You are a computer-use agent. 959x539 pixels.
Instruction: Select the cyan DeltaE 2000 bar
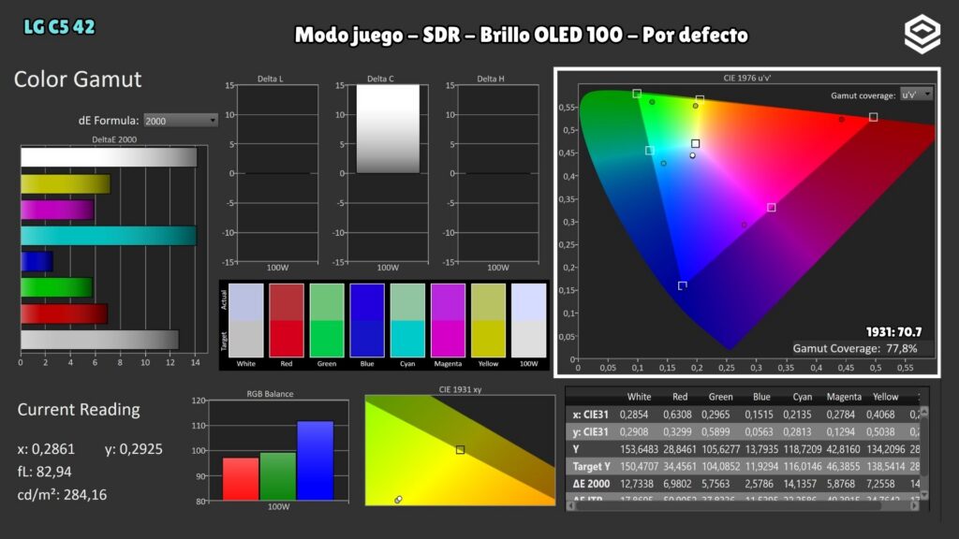pyautogui.click(x=109, y=236)
